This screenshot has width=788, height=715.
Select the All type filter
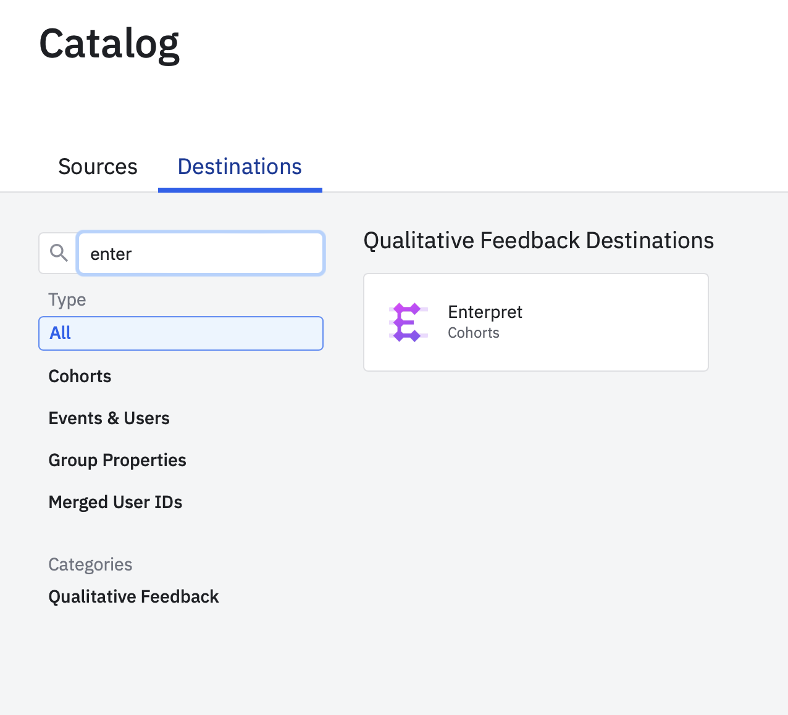point(181,333)
